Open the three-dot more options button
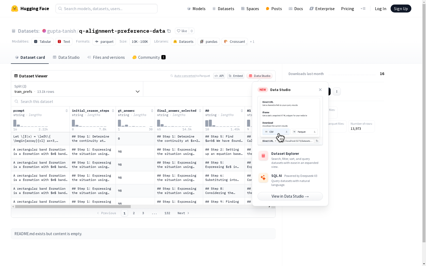The image size is (426, 266). tap(337, 92)
